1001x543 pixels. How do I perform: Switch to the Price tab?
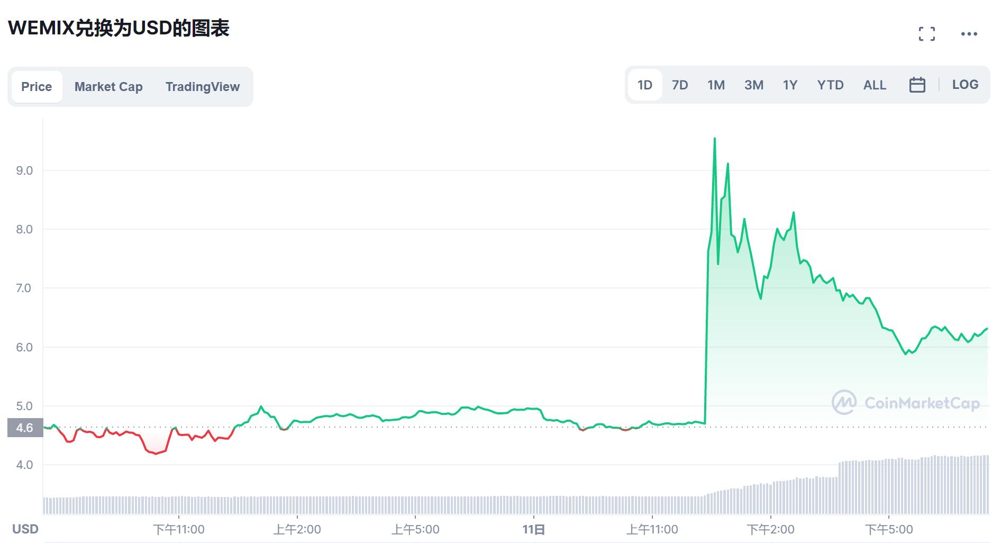click(37, 87)
